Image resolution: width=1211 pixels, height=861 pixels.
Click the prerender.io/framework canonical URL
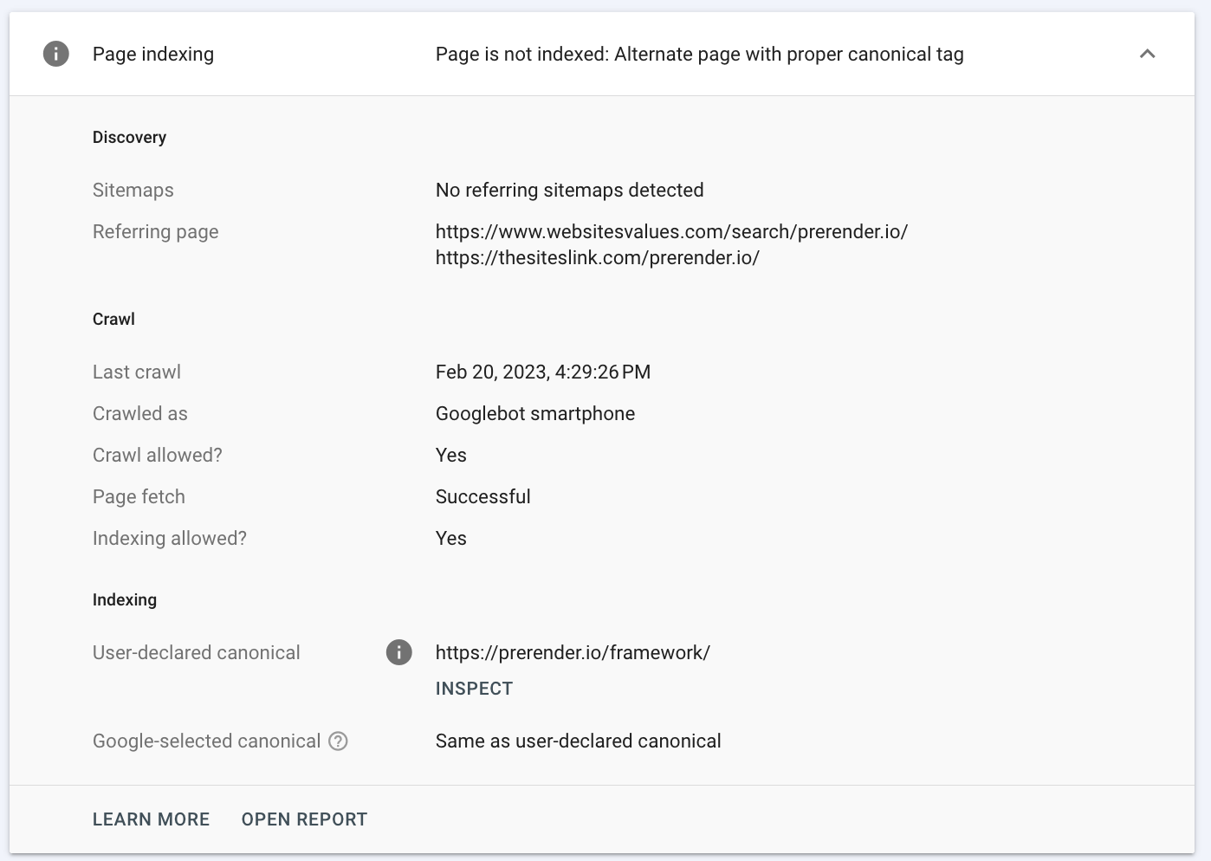coord(573,653)
